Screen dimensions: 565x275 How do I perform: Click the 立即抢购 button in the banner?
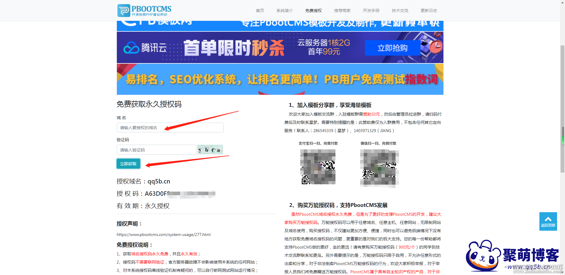point(393,48)
